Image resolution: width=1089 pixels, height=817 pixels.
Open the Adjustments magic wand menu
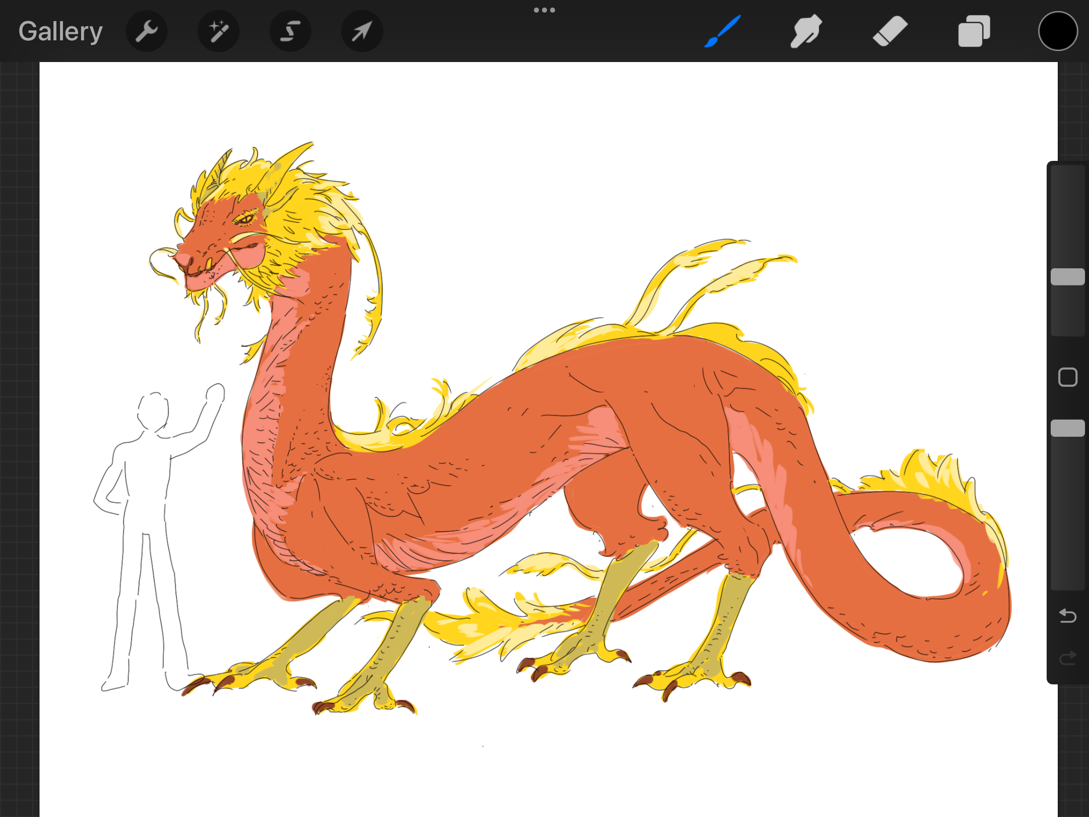(x=218, y=31)
